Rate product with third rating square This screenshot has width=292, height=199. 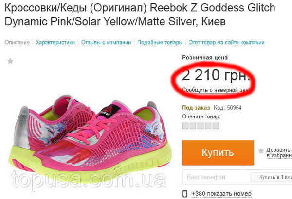coord(201,126)
